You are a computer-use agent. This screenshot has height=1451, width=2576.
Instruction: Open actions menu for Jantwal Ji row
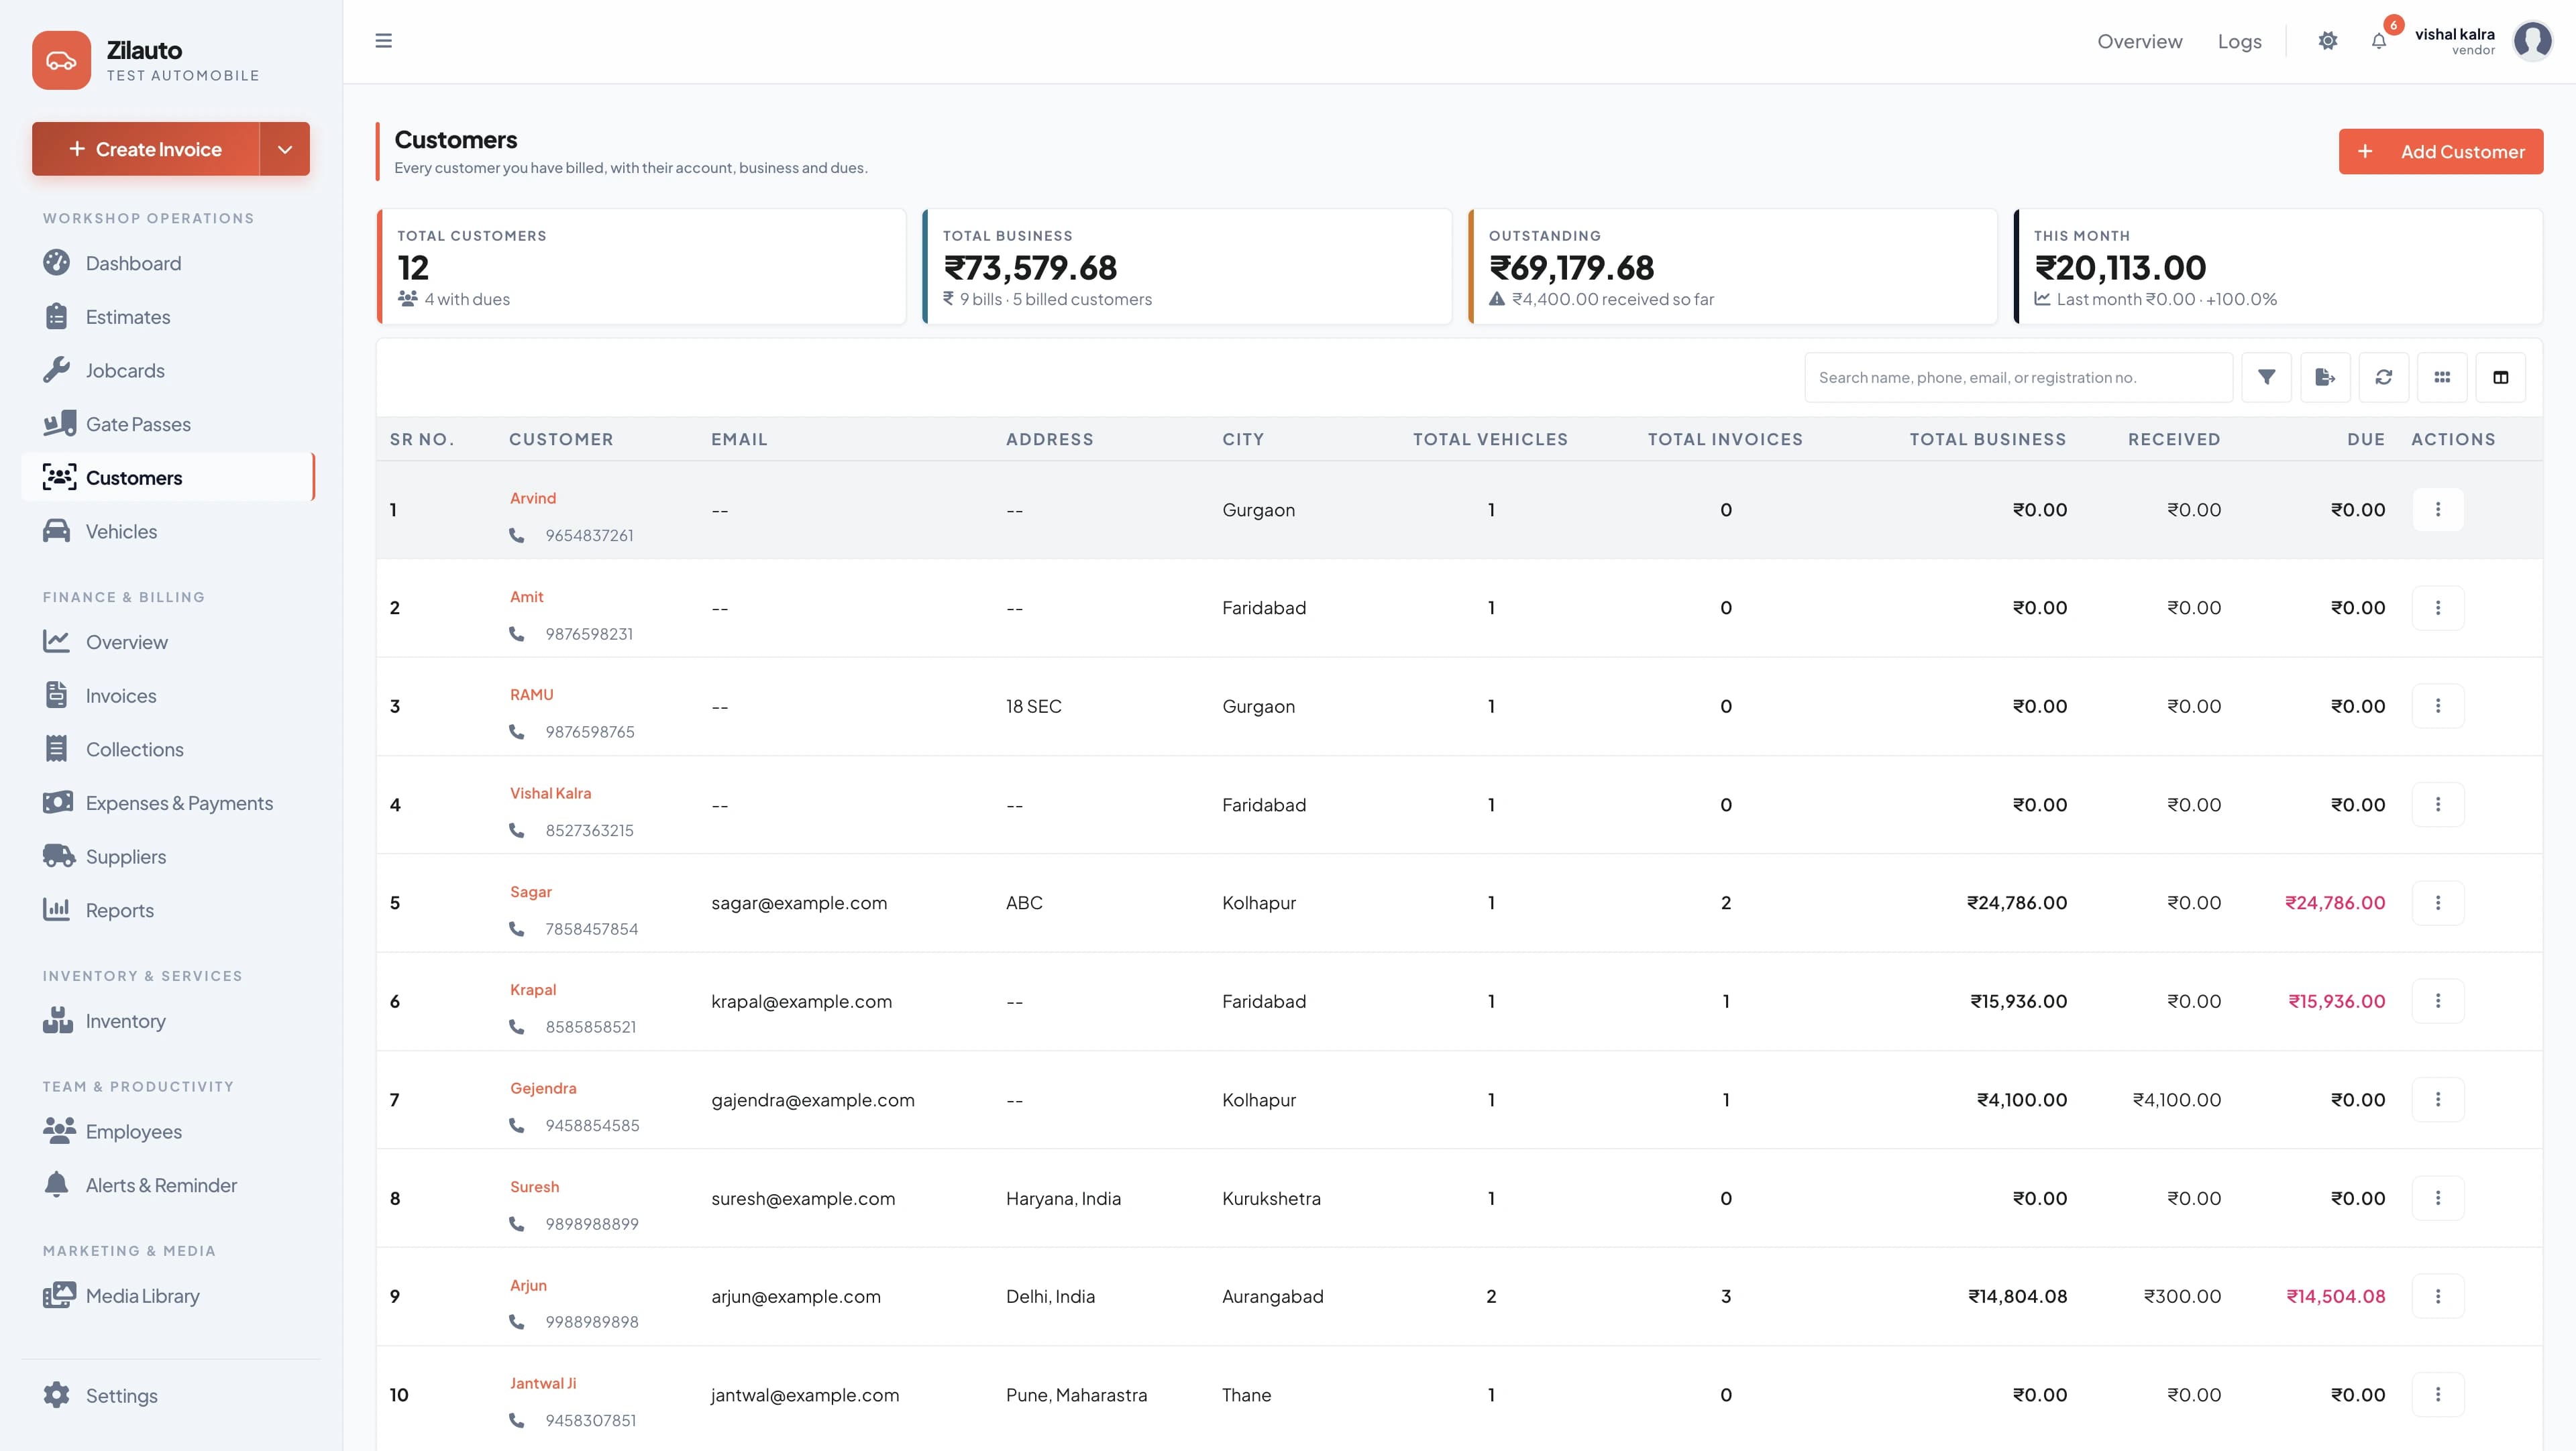point(2438,1394)
